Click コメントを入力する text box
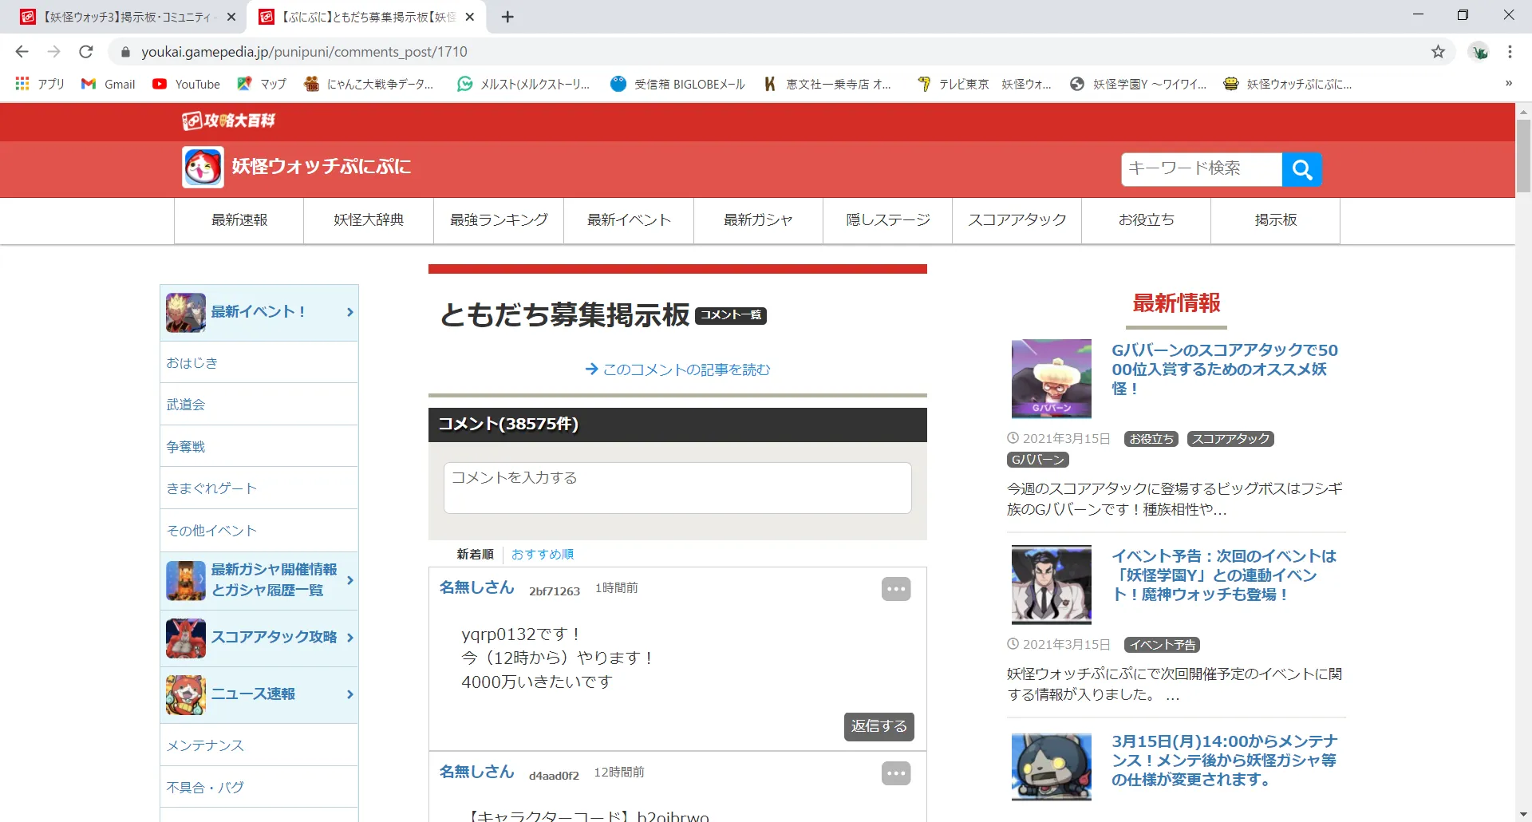The image size is (1532, 822). click(677, 488)
